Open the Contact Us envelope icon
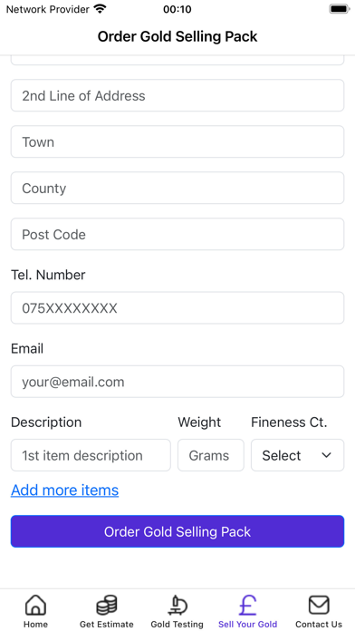Image resolution: width=355 pixels, height=631 pixels. [319, 605]
